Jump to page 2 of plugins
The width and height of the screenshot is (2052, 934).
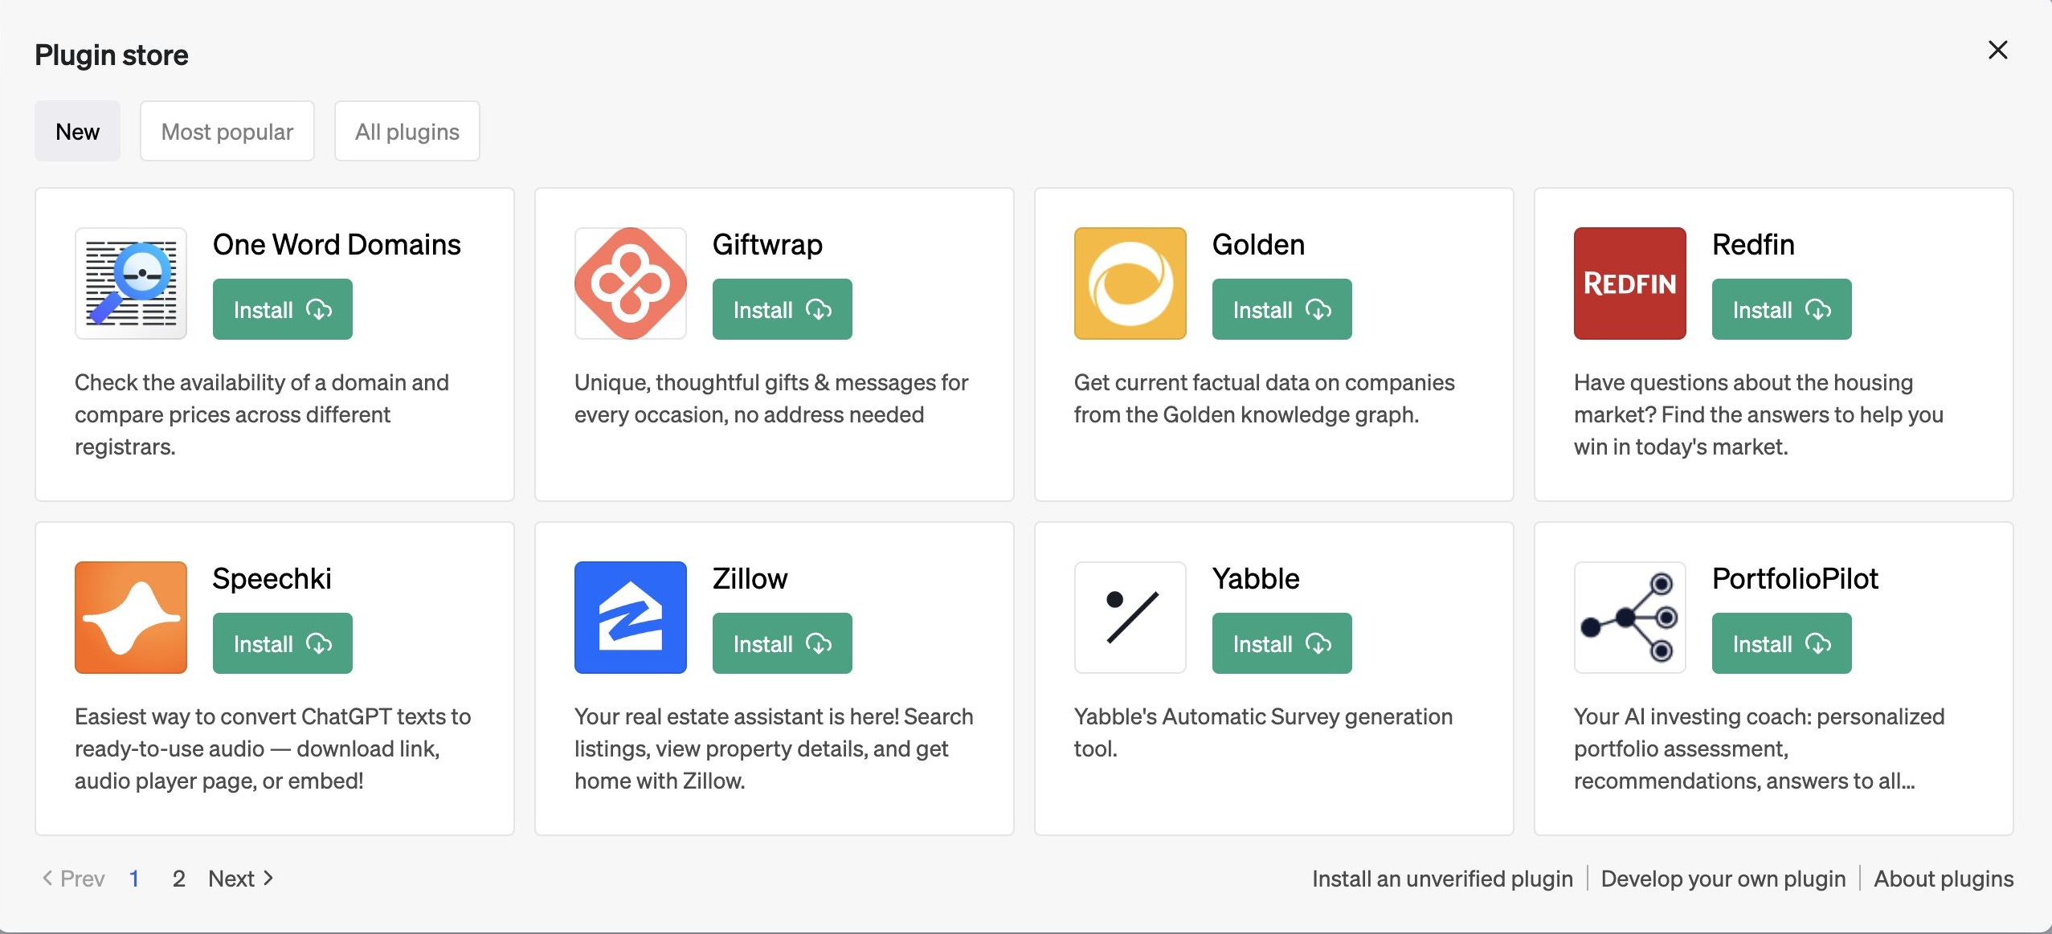[178, 879]
